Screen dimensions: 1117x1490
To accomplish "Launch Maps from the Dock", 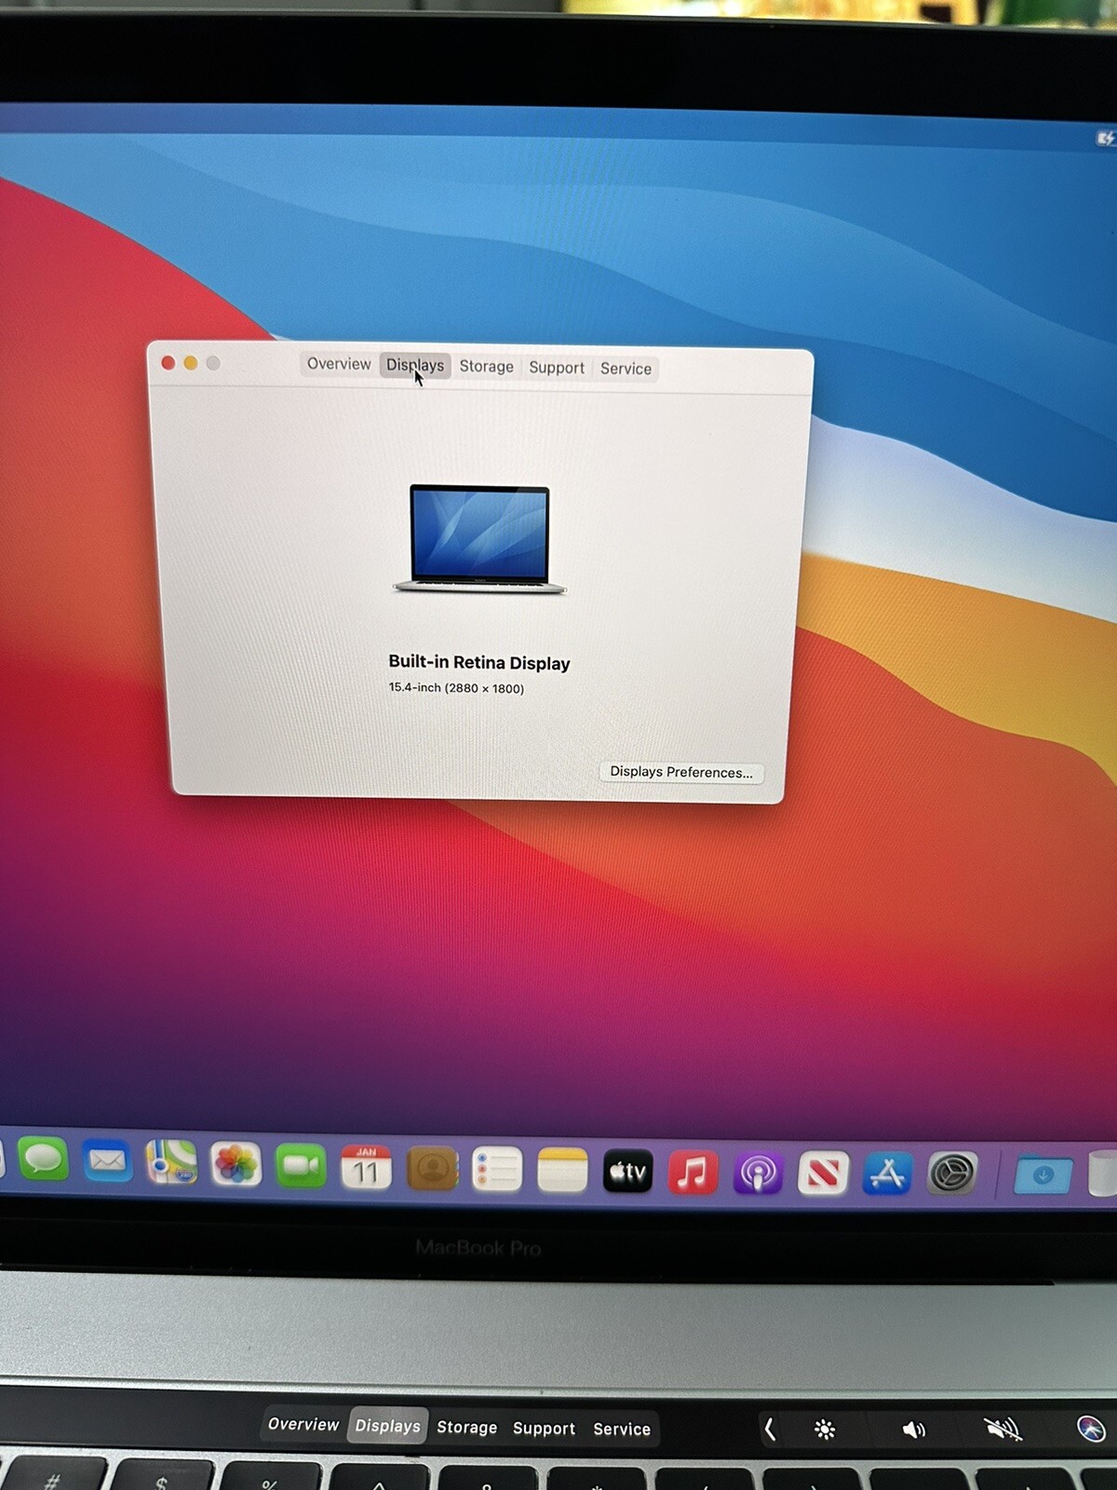I will pyautogui.click(x=171, y=1163).
